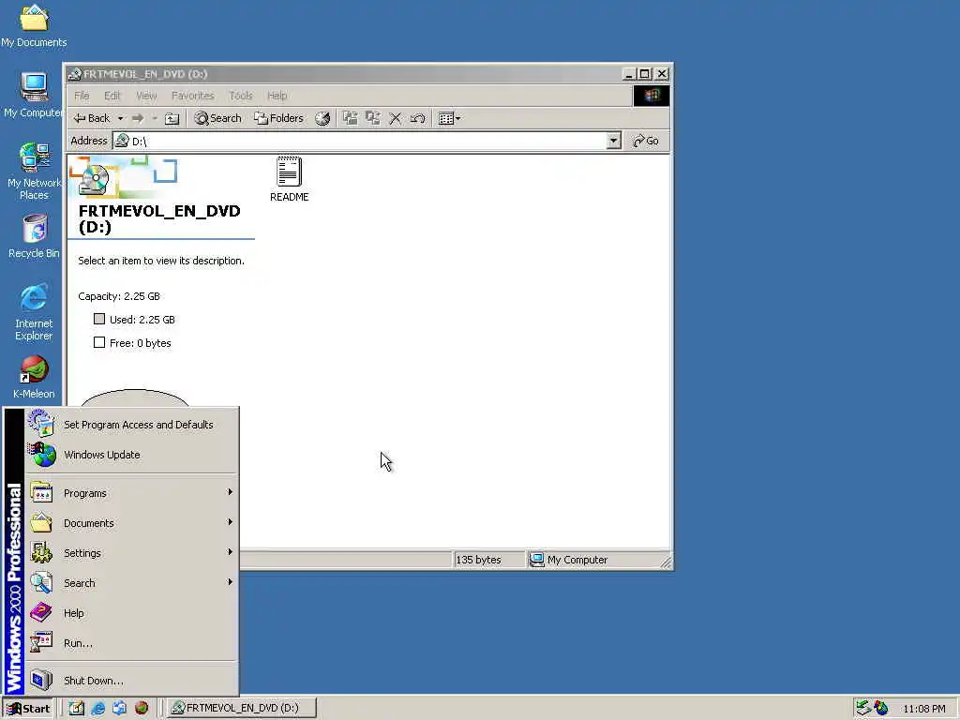The height and width of the screenshot is (720, 960).
Task: Click the Capacity: 2.25 GB text
Action: [x=119, y=296]
